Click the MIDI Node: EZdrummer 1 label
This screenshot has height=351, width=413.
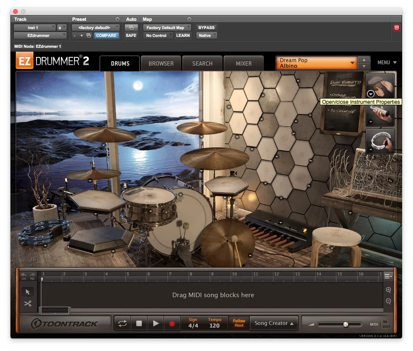pos(38,46)
